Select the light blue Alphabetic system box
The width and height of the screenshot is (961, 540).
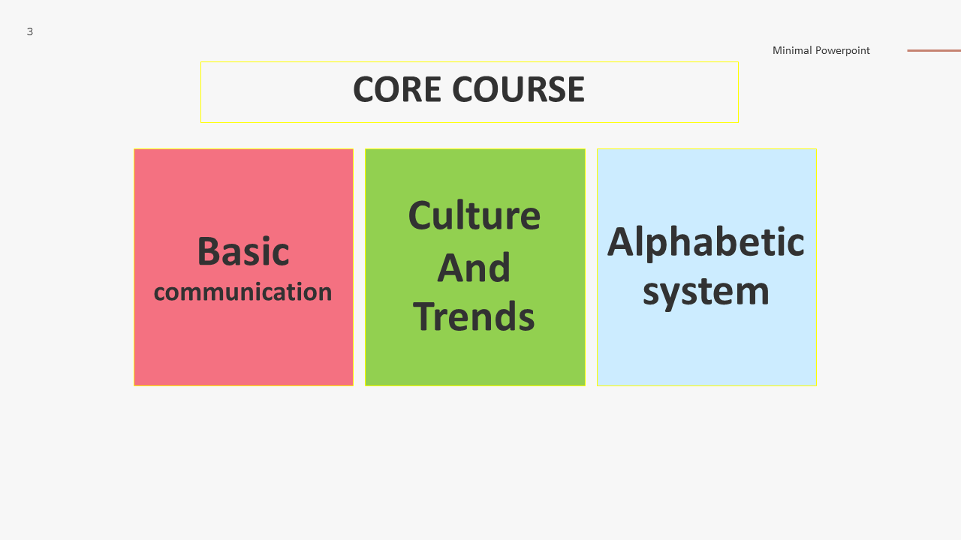click(706, 267)
